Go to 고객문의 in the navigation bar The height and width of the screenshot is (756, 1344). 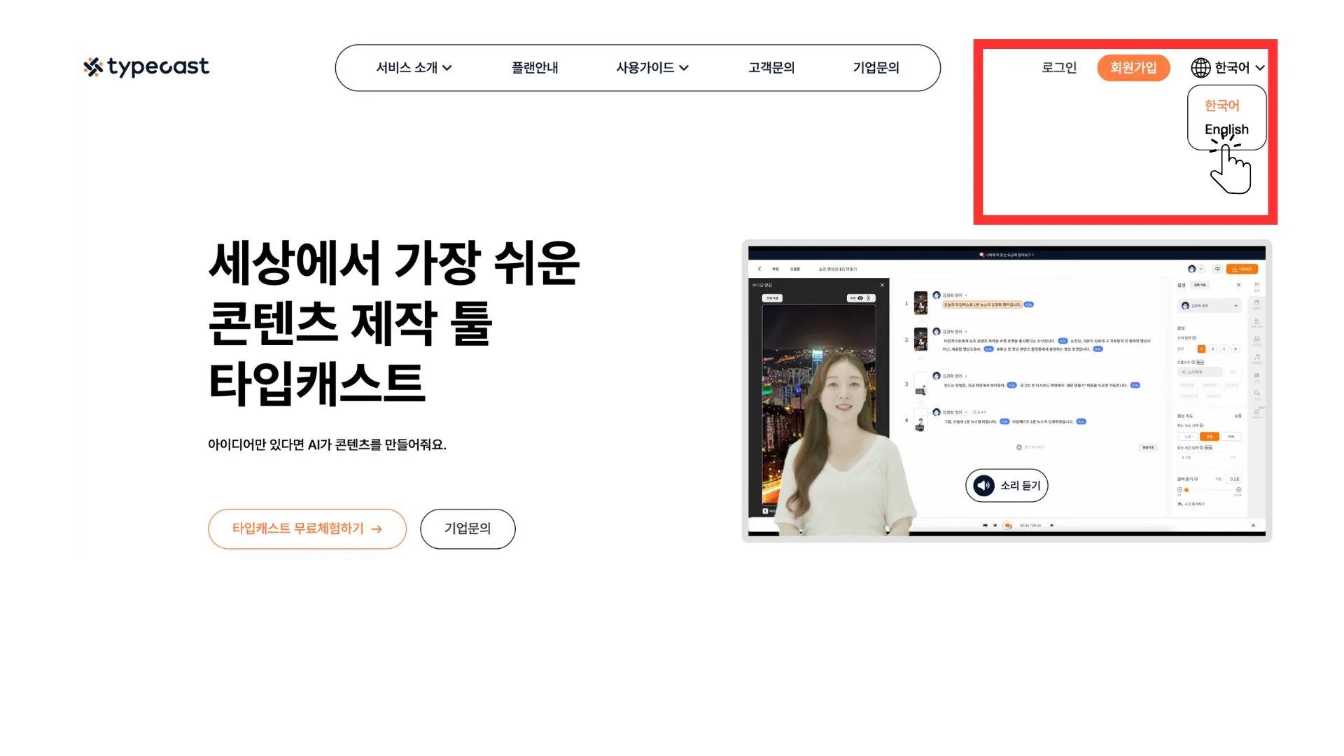tap(771, 68)
